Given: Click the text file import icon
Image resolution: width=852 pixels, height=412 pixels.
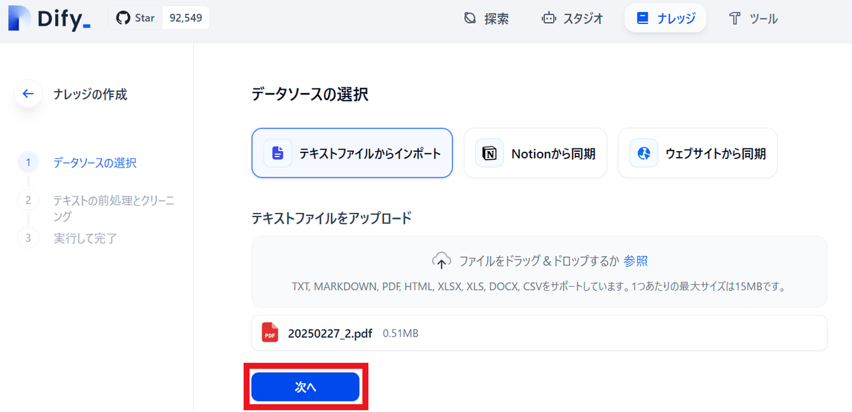Looking at the screenshot, I should point(278,153).
